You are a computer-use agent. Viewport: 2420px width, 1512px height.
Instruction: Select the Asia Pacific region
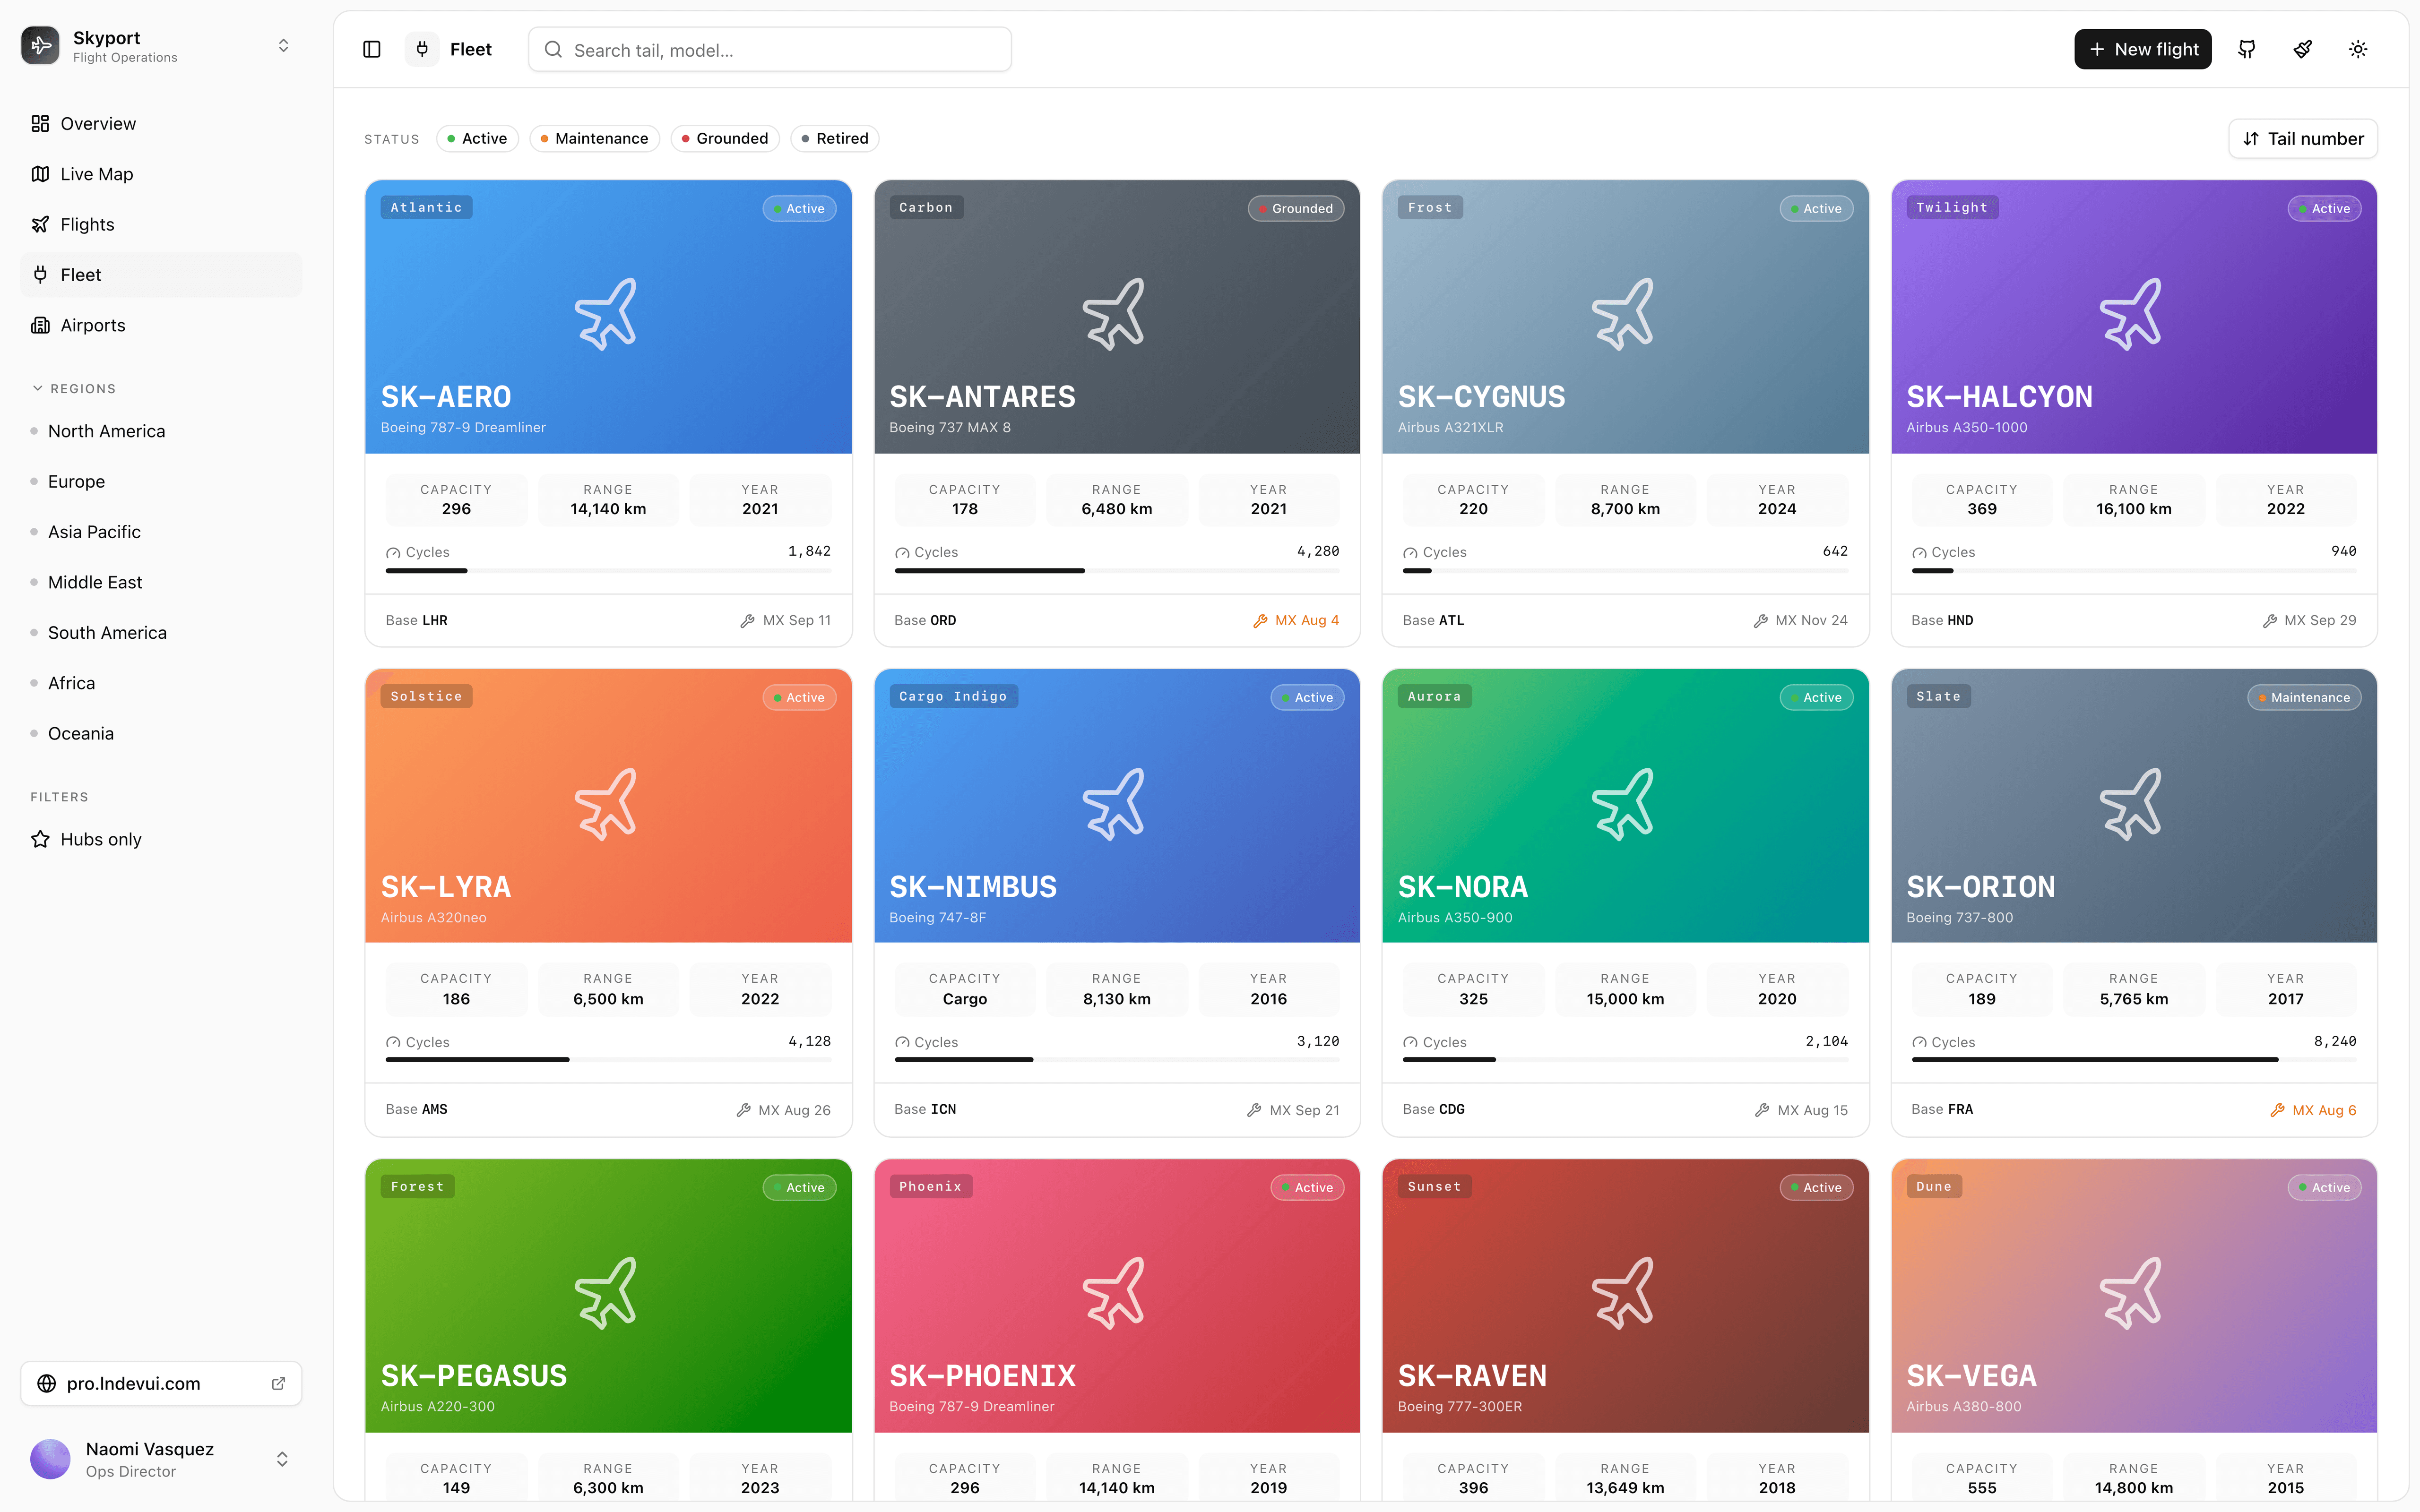(x=161, y=532)
